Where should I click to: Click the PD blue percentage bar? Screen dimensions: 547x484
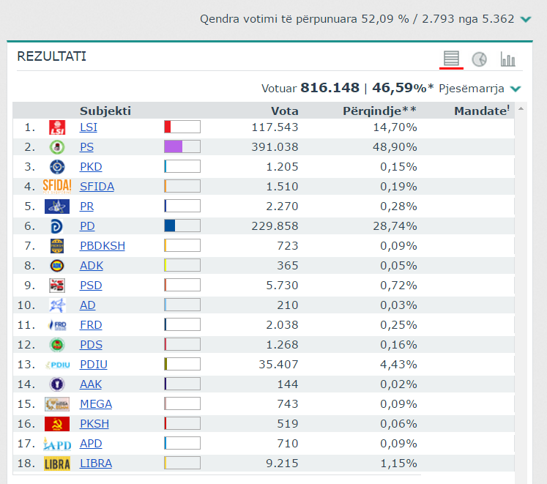click(x=182, y=226)
